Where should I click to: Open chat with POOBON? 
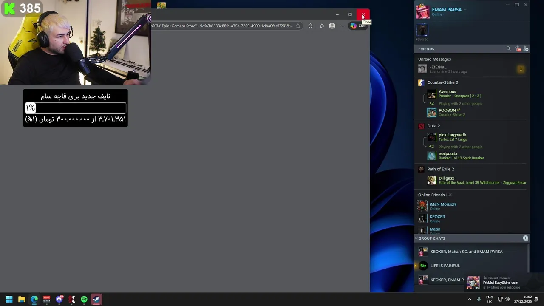[476, 112]
